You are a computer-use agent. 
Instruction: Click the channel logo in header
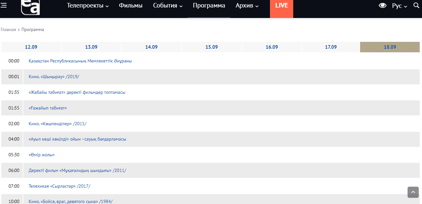coord(30,7)
